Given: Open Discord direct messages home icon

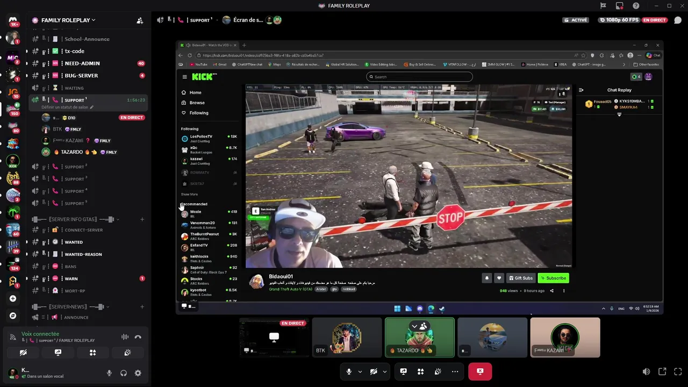Looking at the screenshot, I should (13, 21).
